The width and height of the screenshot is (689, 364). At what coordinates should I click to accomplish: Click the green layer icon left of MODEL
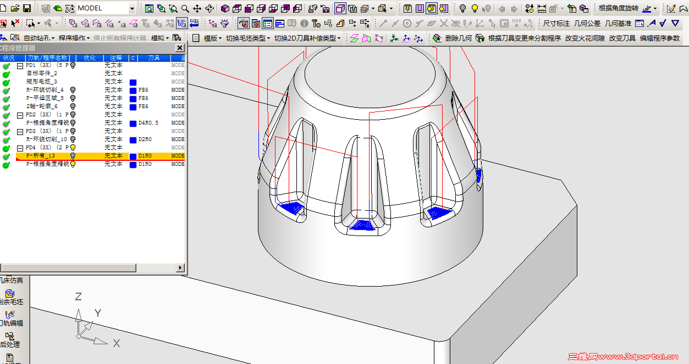click(x=57, y=8)
